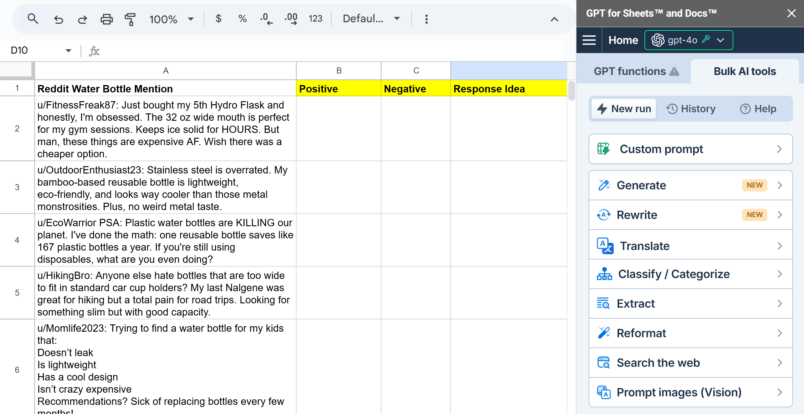Open the Custom prompt tool
This screenshot has width=804, height=414.
point(691,149)
